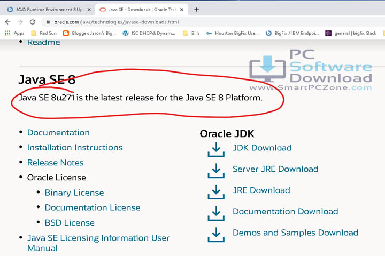Open the Apps grid bookmark icon
The width and height of the screenshot is (385, 256).
coord(7,33)
